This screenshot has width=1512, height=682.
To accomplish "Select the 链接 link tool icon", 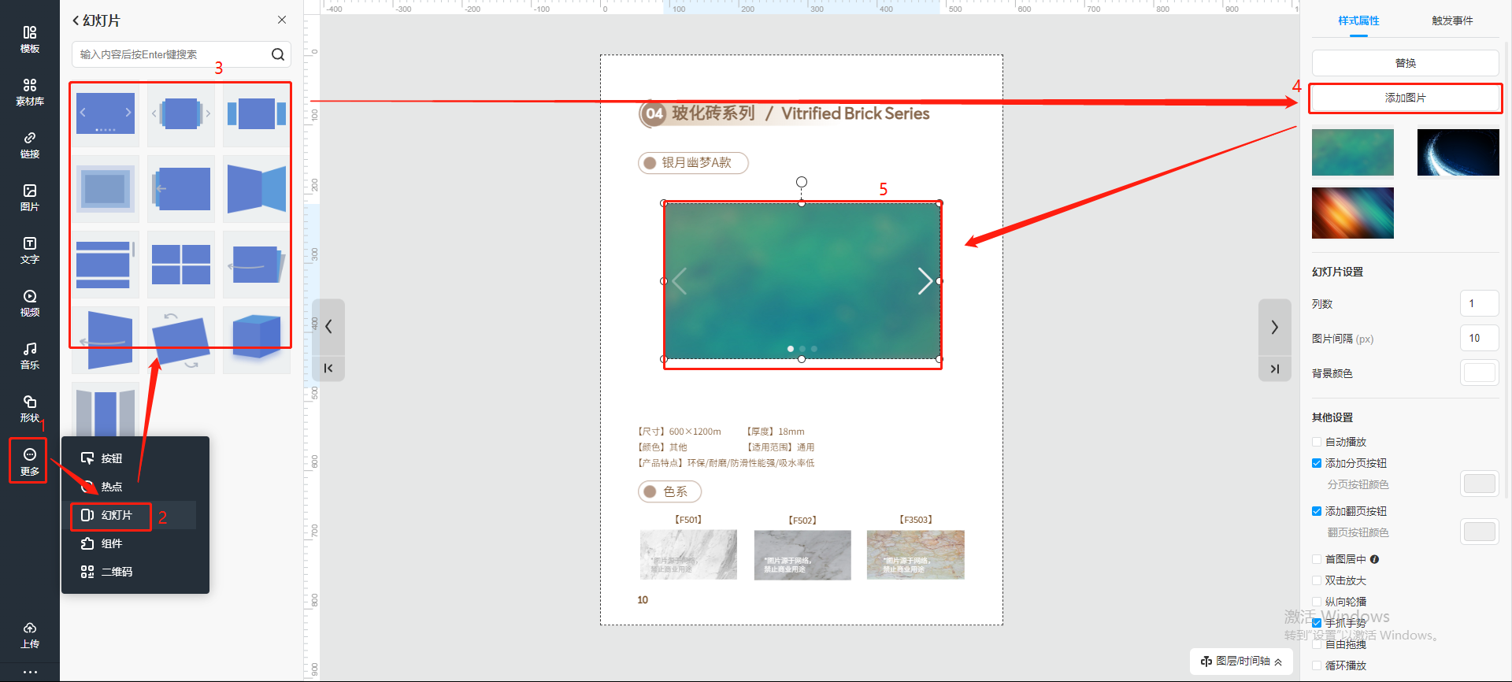I will (30, 144).
